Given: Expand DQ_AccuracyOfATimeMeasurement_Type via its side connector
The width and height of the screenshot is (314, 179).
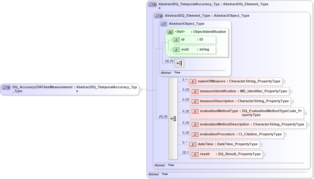Looking at the screenshot, I should (140, 90).
